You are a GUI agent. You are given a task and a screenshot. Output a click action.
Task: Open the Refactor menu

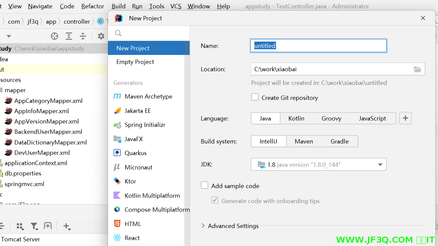click(x=93, y=6)
